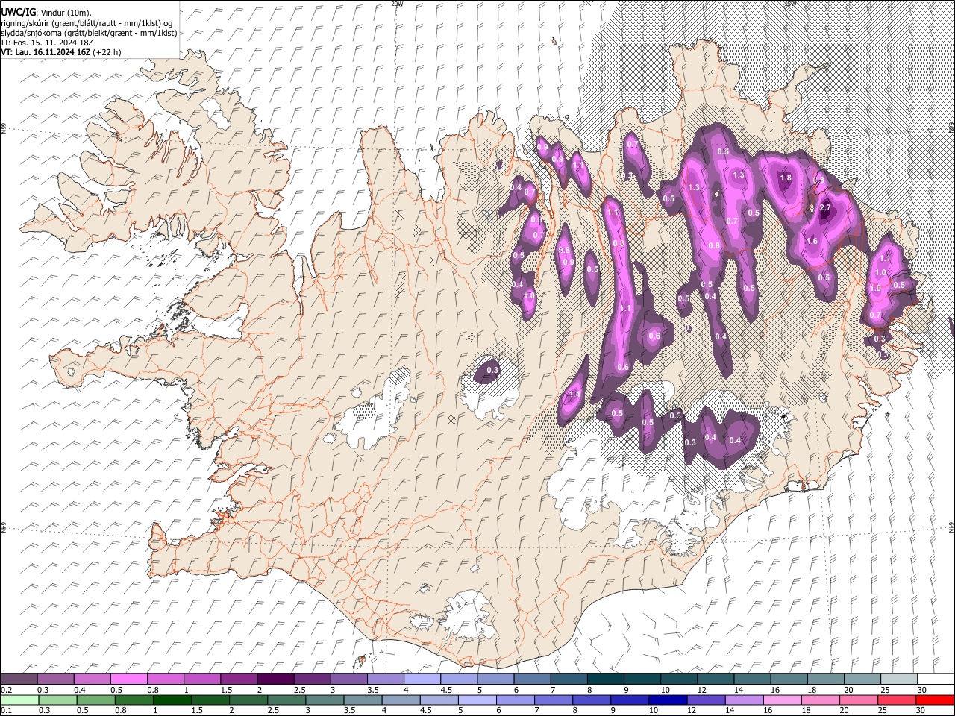Pick the pale green 0.1–0.3 rain swatch
Viewport: 955px width, 716px height.
[19, 700]
